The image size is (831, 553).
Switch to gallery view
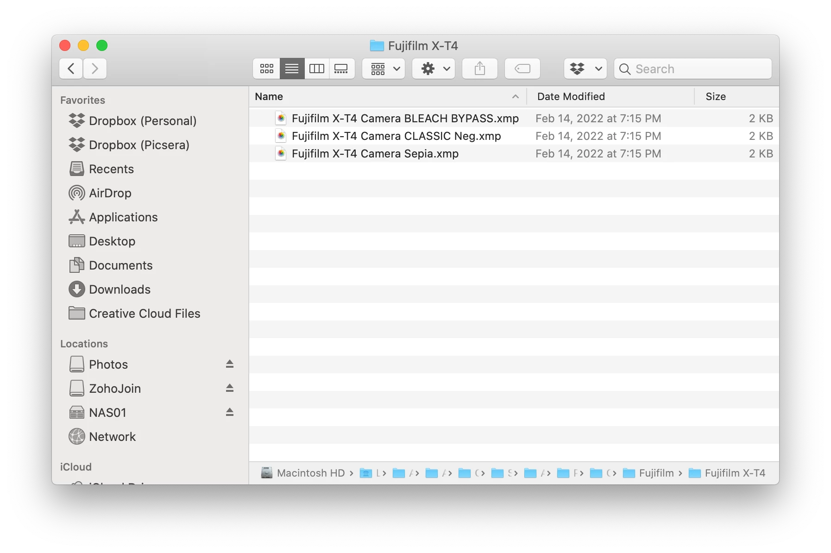pyautogui.click(x=342, y=69)
